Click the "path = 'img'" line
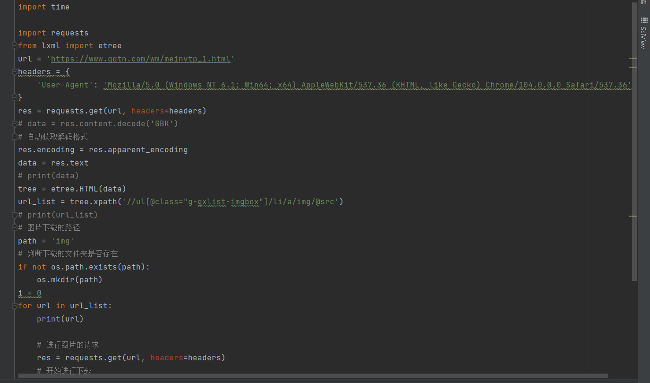The height and width of the screenshot is (383, 650). pos(46,241)
